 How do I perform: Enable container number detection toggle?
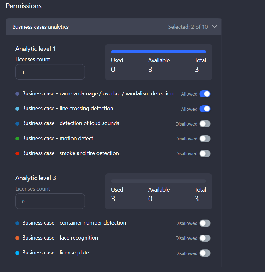[x=205, y=223]
